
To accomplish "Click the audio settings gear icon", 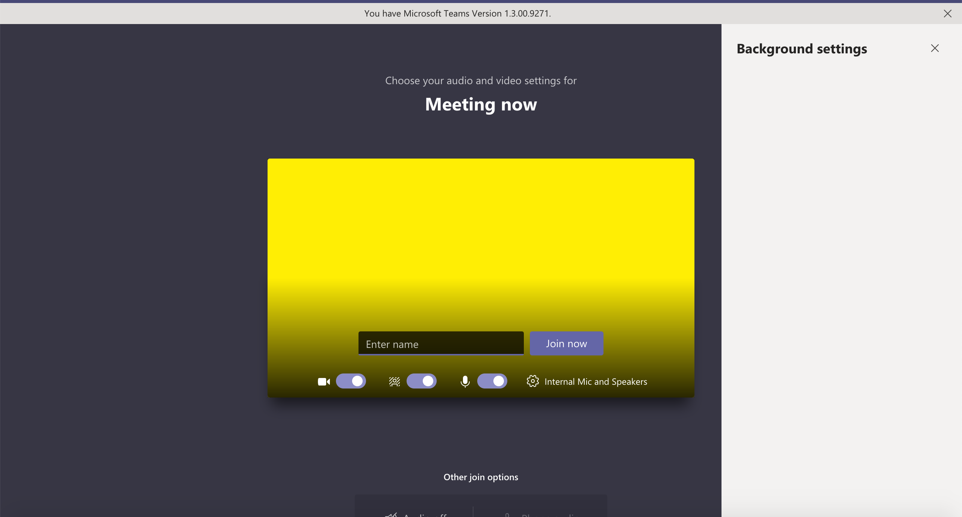I will click(x=532, y=381).
